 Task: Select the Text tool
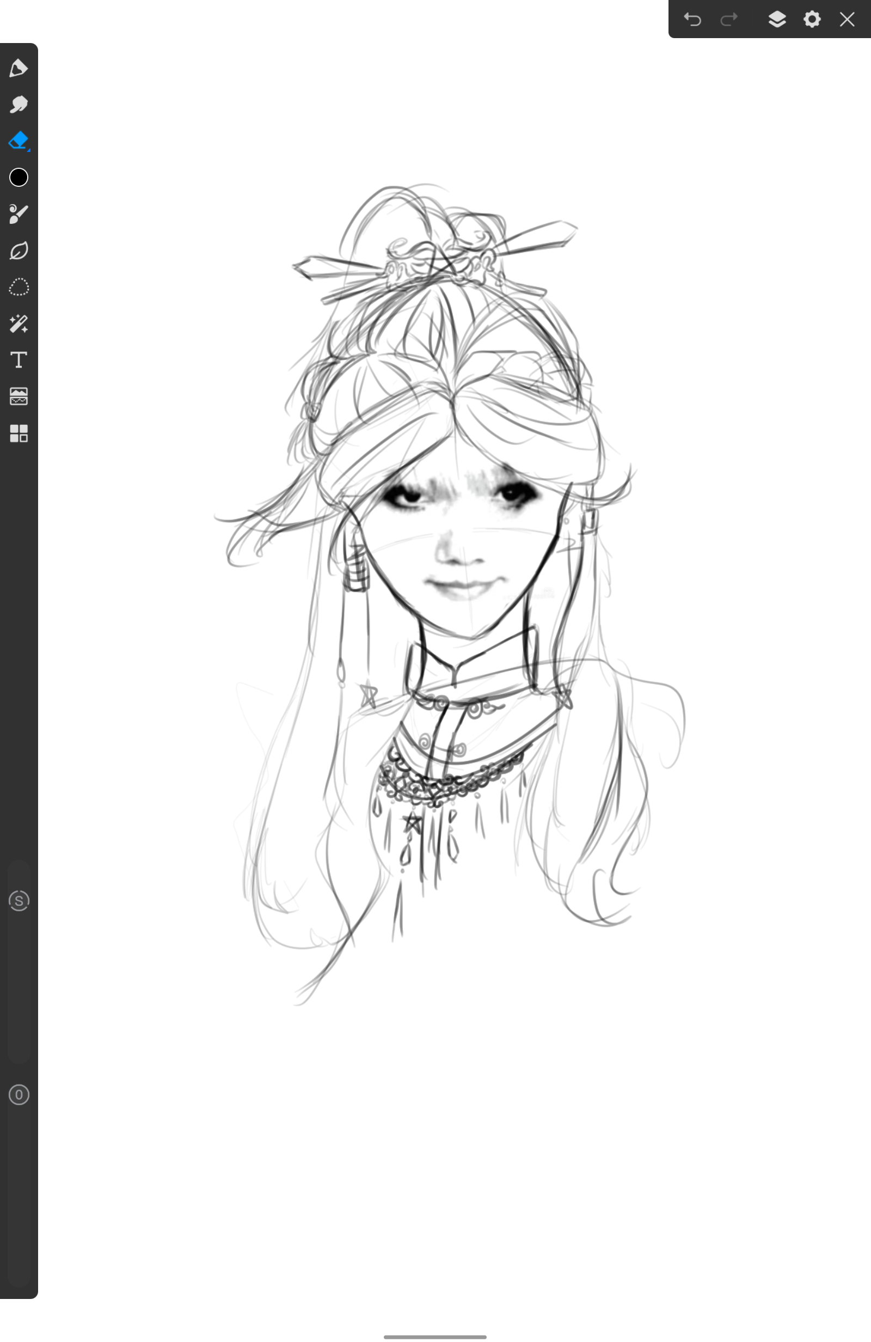[19, 360]
